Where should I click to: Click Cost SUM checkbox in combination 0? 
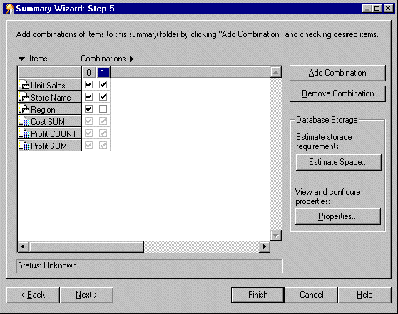click(x=89, y=121)
